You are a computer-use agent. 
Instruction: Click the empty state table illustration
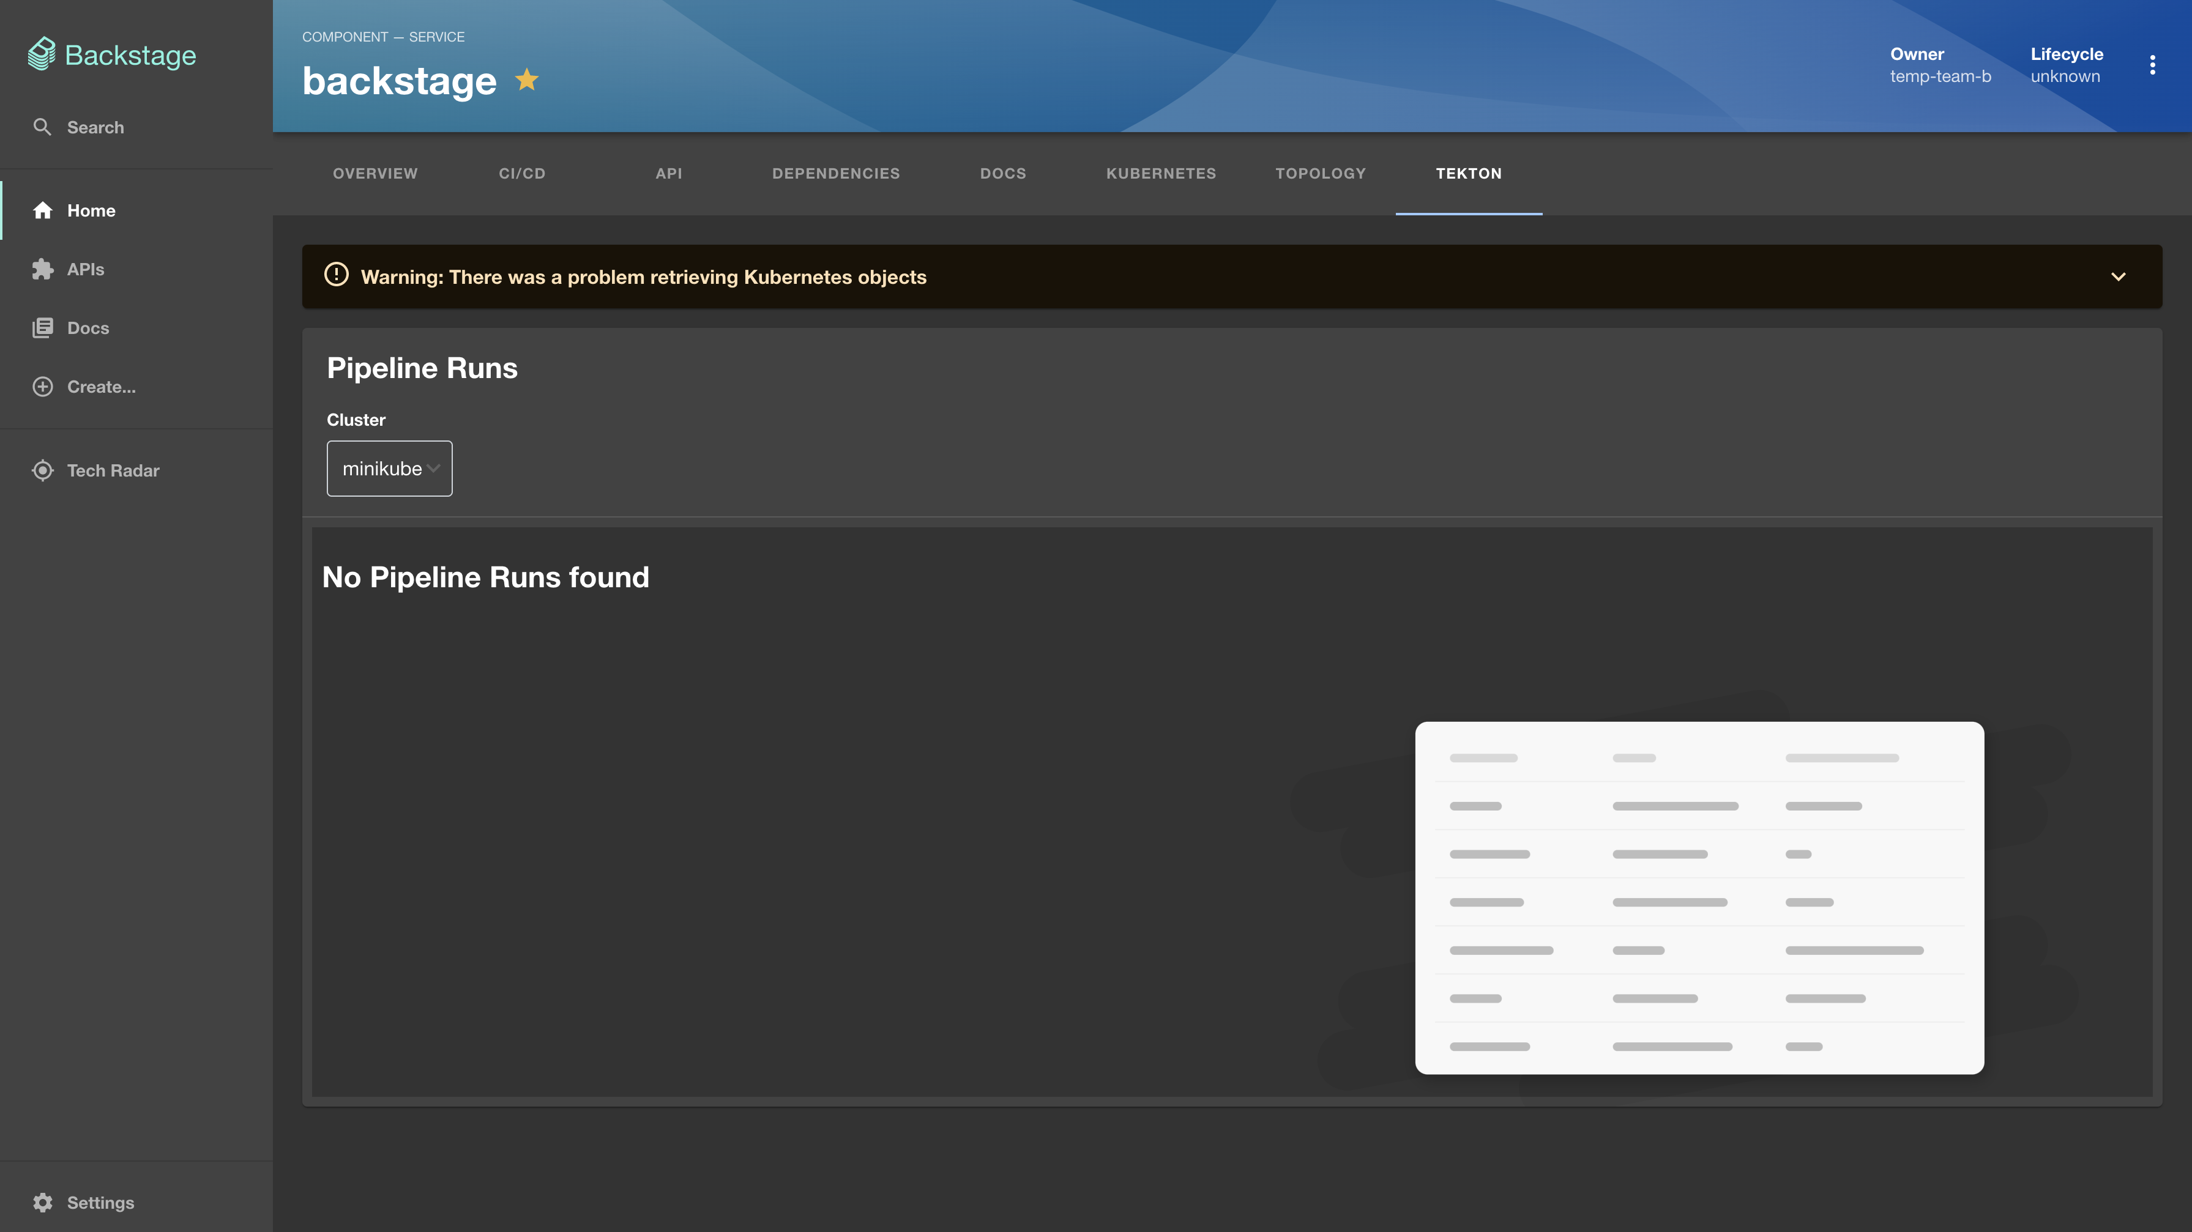[x=1698, y=897]
